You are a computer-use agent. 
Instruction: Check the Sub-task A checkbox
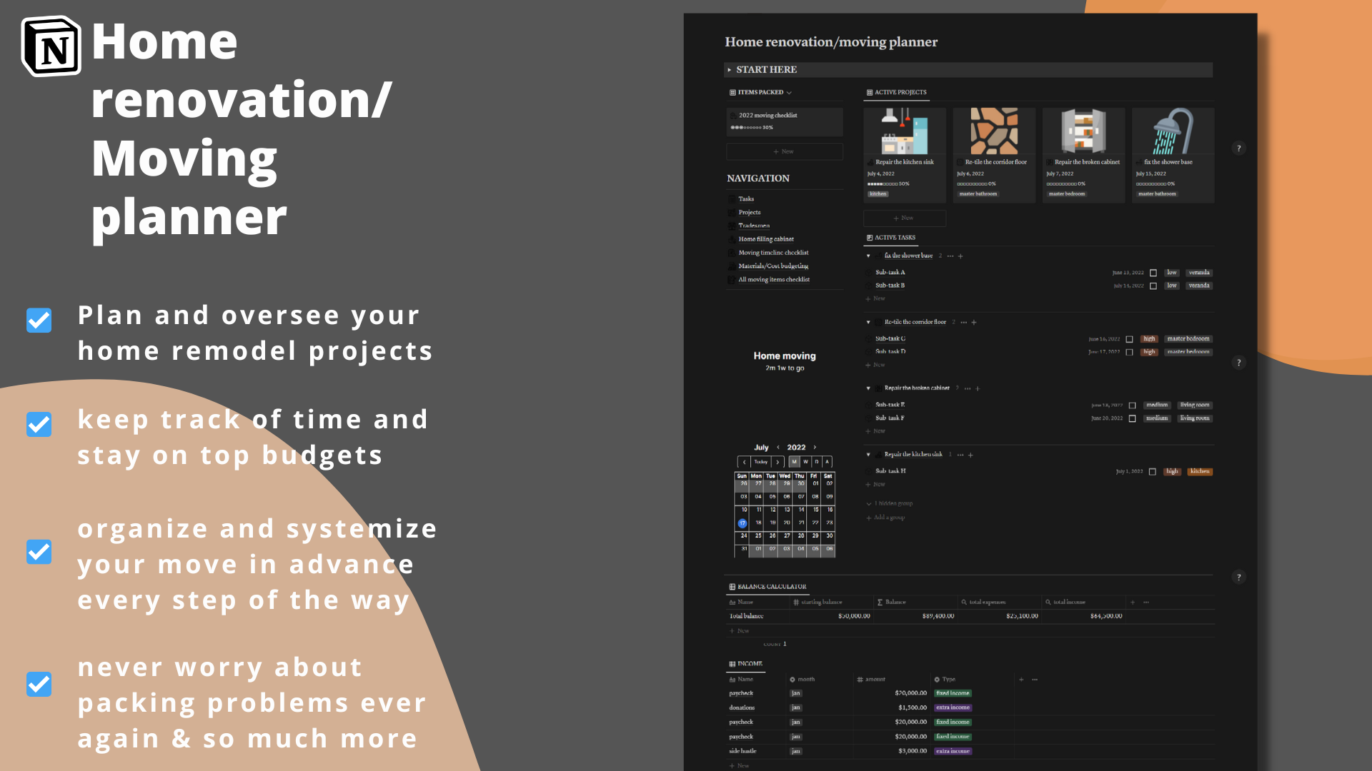1153,272
